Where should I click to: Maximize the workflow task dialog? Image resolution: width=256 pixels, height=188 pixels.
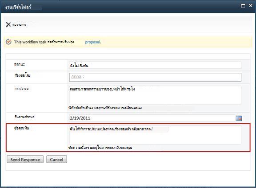(x=243, y=6)
